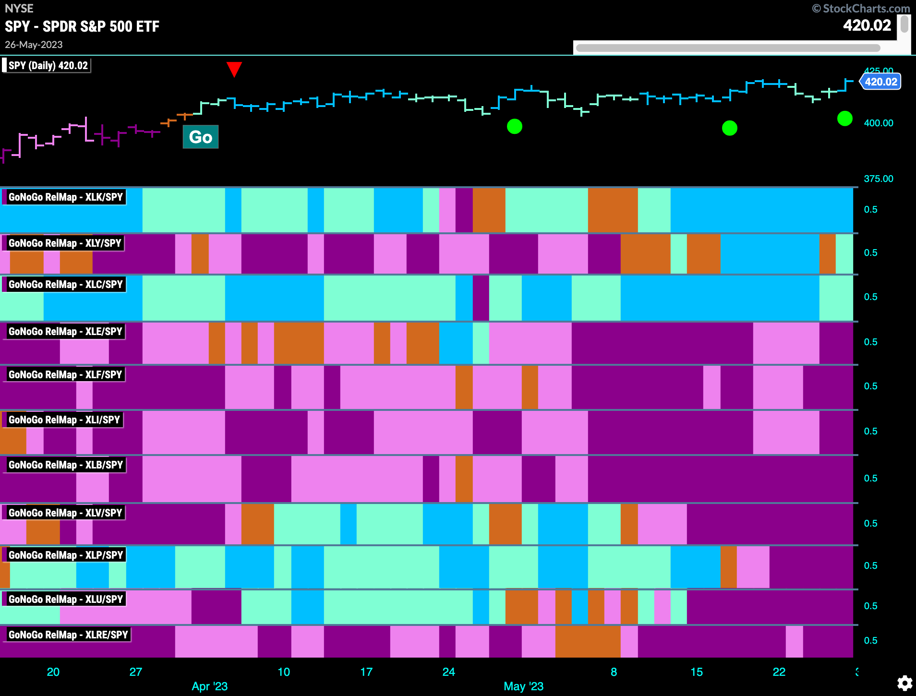Select the GoNoGo RelMap - XLP/SPY label
This screenshot has width=916, height=696.
click(x=64, y=555)
